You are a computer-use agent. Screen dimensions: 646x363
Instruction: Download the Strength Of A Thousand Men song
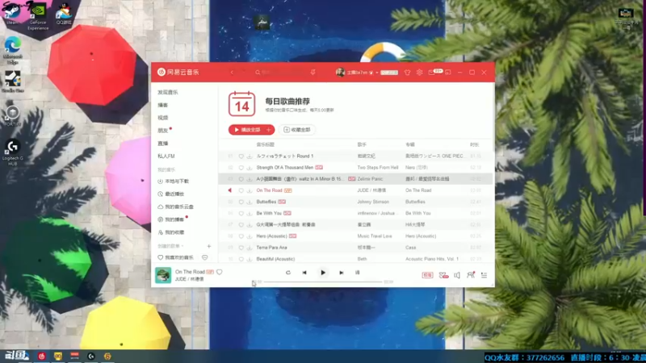click(250, 168)
